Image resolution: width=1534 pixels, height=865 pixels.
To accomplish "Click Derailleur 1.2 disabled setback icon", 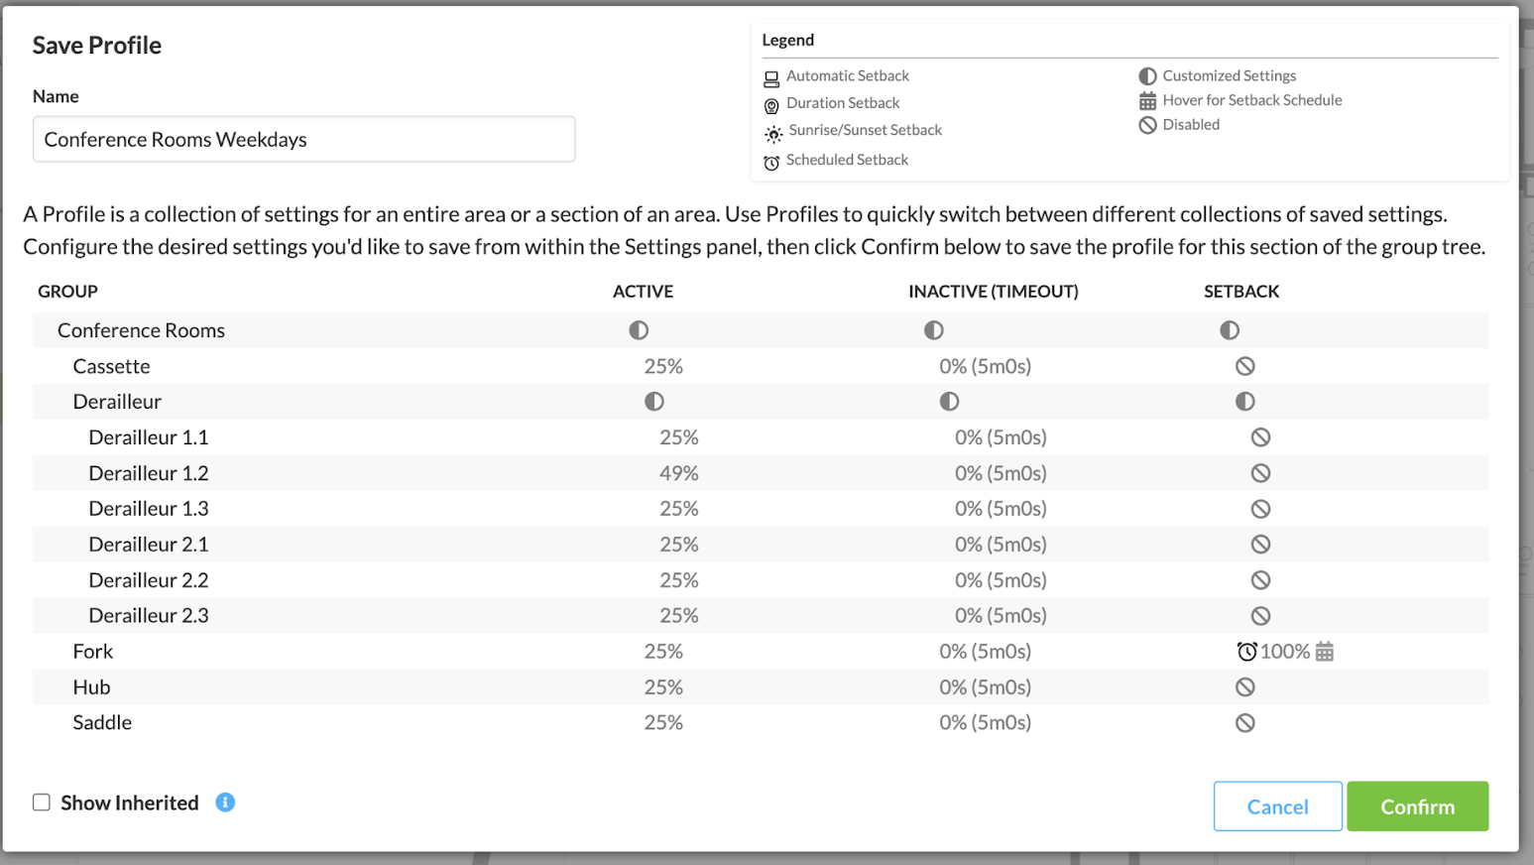I will 1260,473.
